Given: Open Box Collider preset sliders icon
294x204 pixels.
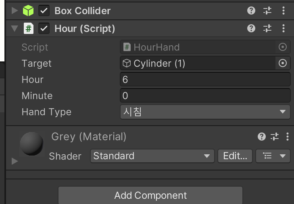Looking at the screenshot, I should tap(267, 11).
